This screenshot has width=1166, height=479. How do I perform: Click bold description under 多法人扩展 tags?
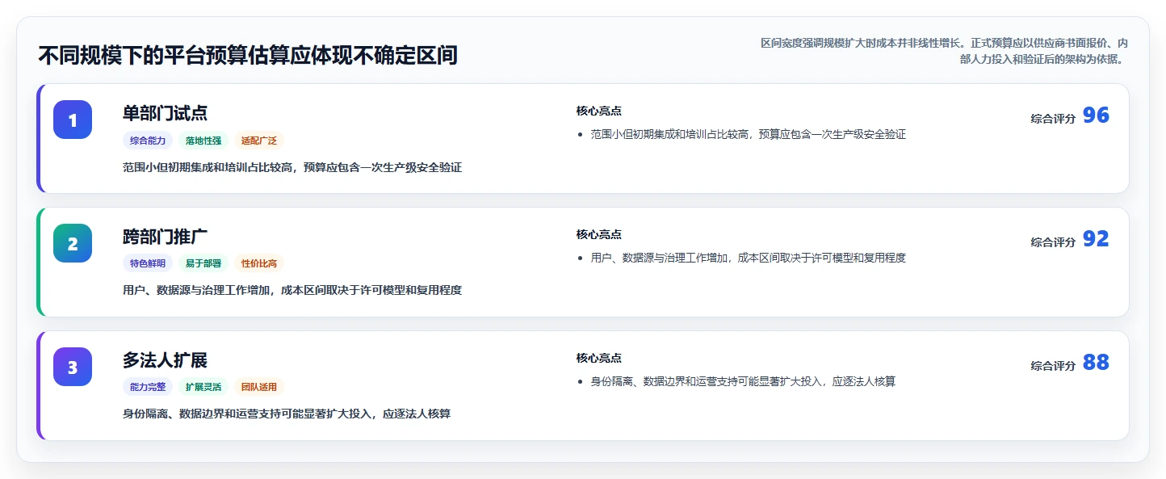pyautogui.click(x=287, y=414)
